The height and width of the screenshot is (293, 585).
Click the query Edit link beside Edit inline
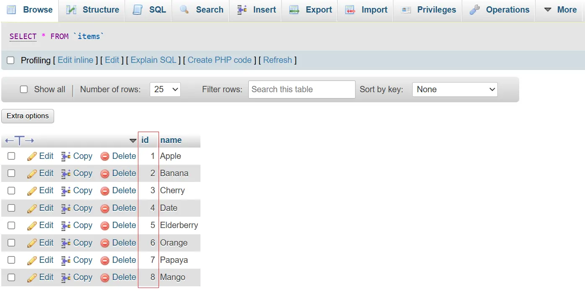pos(112,60)
